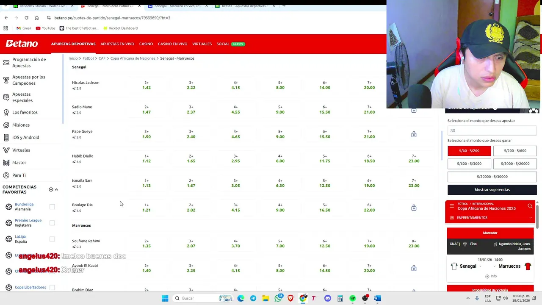The width and height of the screenshot is (542, 305).
Task: Open Para Ti in the sidebar
Action: click(x=19, y=175)
